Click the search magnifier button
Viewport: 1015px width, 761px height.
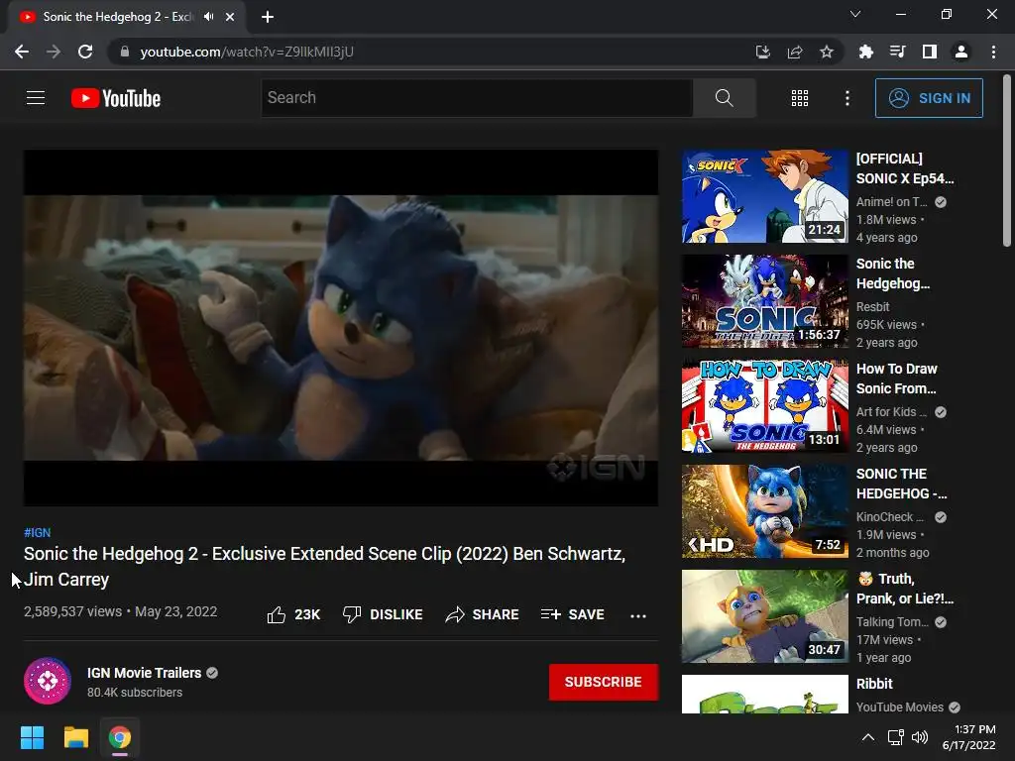pos(724,98)
